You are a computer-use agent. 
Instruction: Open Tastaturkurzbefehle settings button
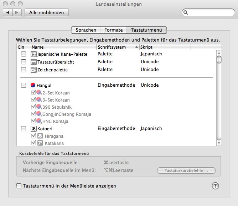pyautogui.click(x=186, y=171)
